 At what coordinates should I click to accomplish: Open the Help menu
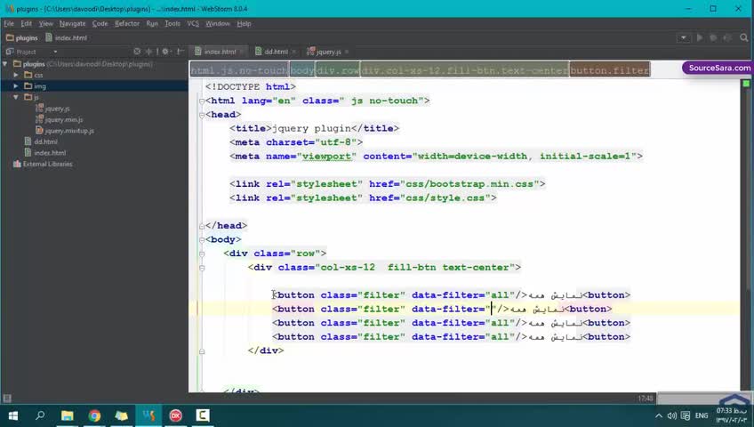(244, 23)
